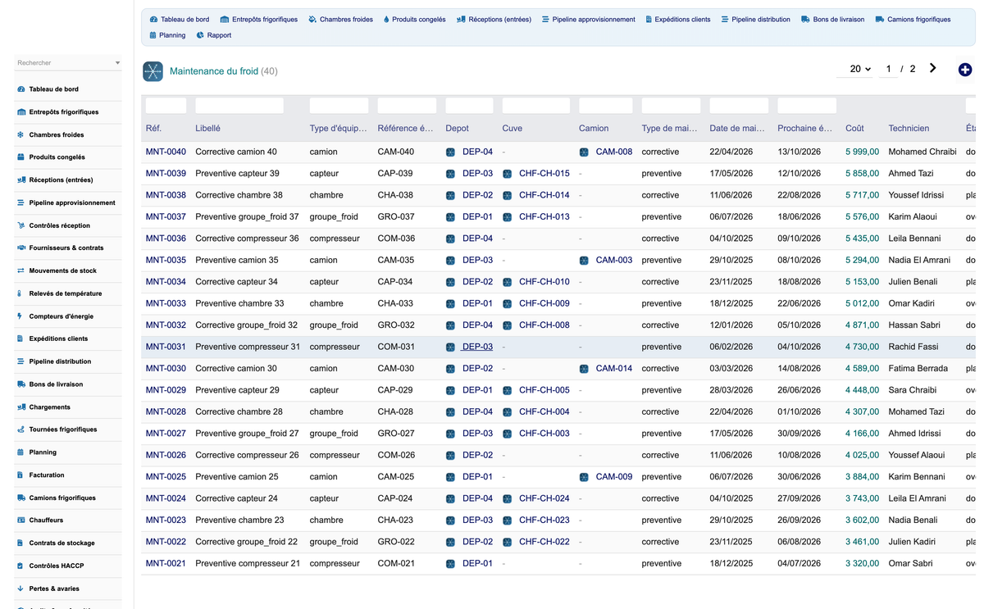The image size is (984, 609).
Task: Open camion link CAM-014
Action: [614, 369]
